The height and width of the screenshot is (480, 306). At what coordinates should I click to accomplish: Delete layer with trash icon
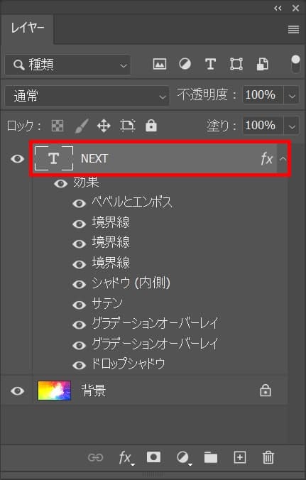pyautogui.click(x=268, y=458)
